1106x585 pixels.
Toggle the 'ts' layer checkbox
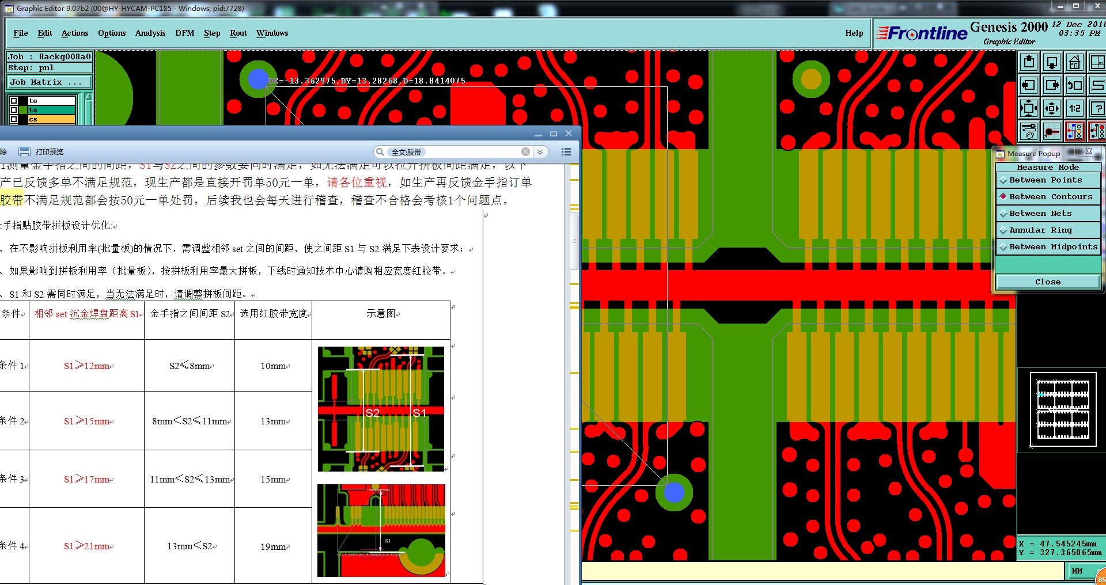pyautogui.click(x=14, y=110)
